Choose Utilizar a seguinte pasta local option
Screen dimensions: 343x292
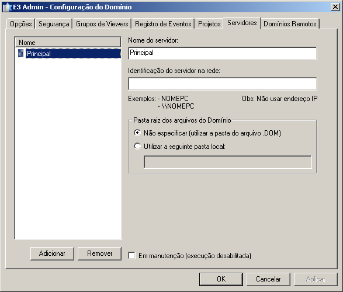(137, 146)
